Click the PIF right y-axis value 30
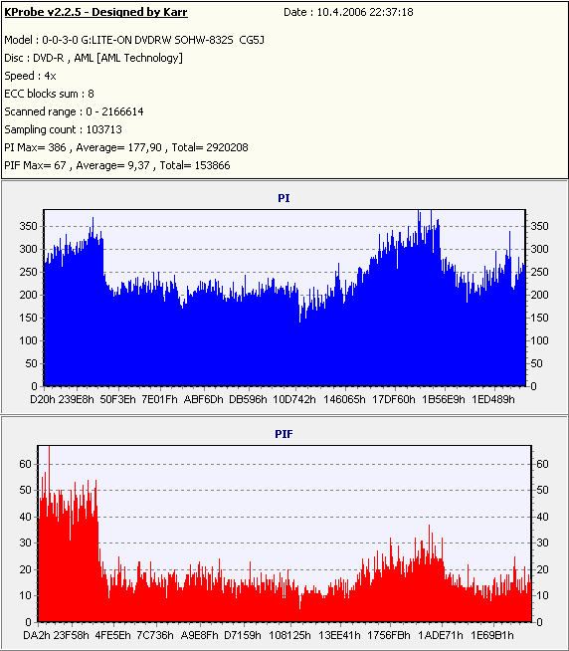 (x=542, y=543)
